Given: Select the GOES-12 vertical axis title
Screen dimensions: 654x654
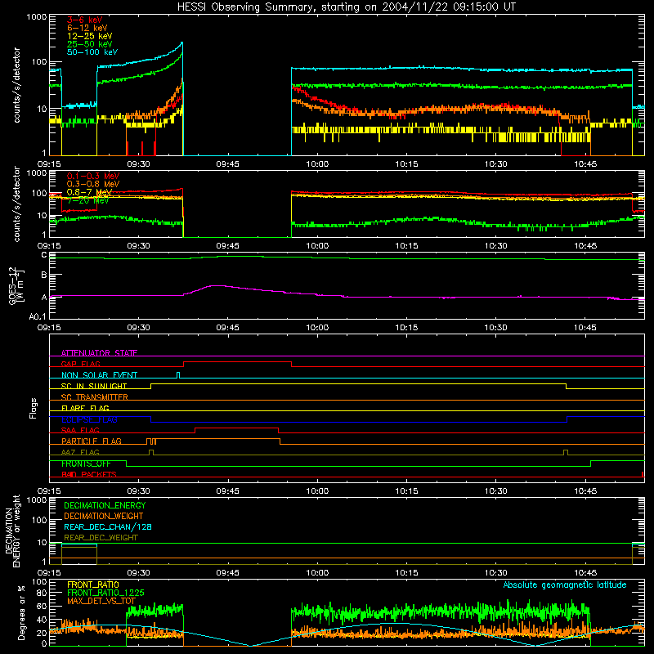Looking at the screenshot, I should click(x=16, y=285).
